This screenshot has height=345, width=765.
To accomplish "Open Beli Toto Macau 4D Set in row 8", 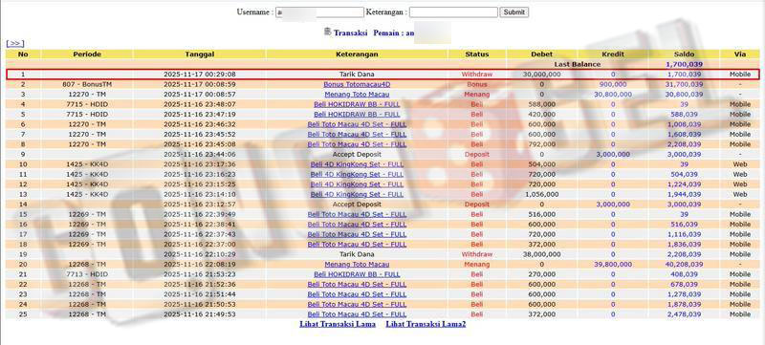I will coord(357,144).
